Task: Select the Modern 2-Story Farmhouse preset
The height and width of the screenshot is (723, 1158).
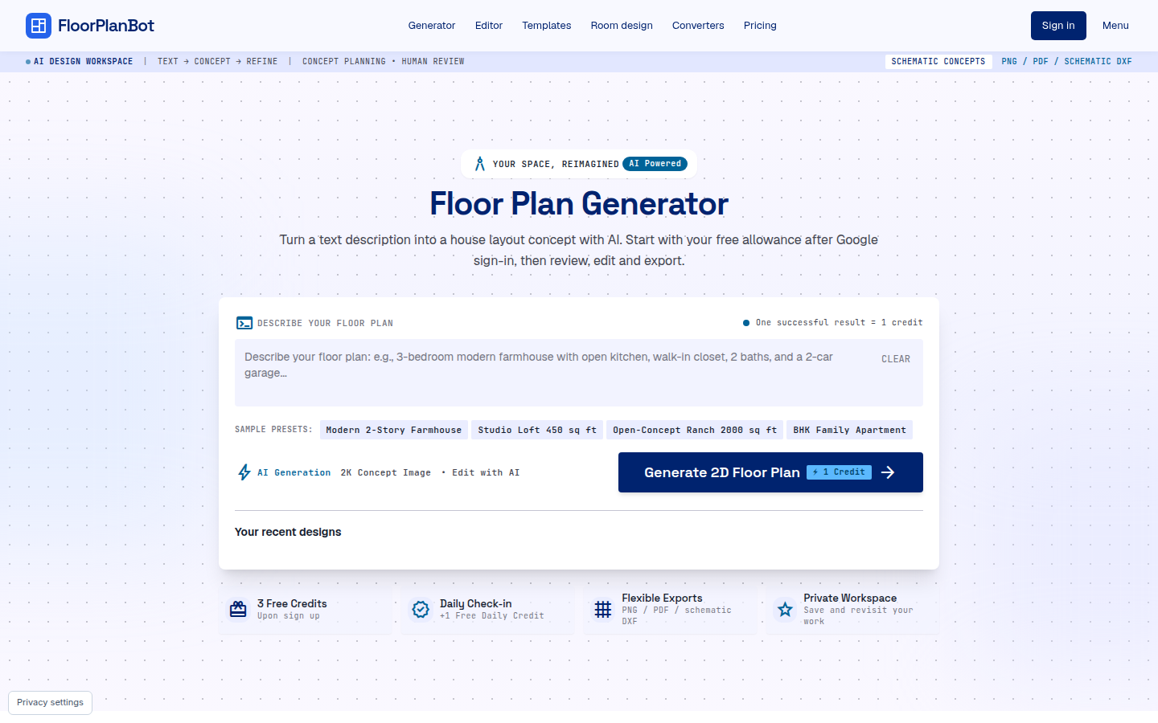Action: pyautogui.click(x=394, y=430)
